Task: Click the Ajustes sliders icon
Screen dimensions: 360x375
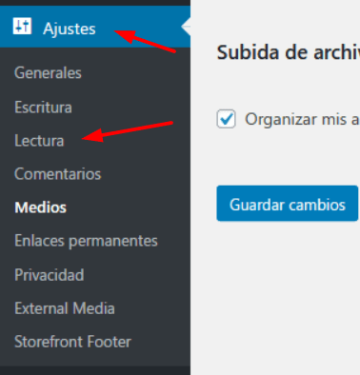Action: (x=22, y=26)
